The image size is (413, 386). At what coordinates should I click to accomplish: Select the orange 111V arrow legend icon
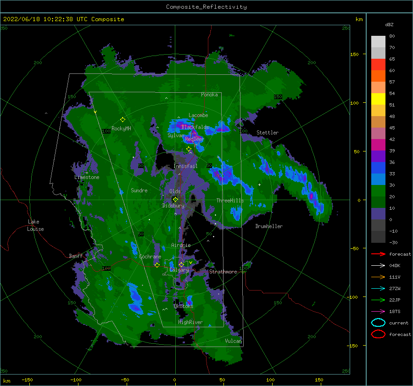click(x=378, y=277)
